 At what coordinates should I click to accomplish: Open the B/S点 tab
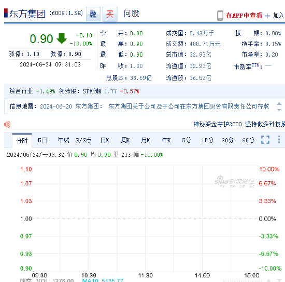point(83,140)
